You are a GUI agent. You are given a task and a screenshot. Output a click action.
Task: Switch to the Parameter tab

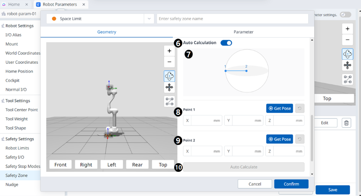[243, 32]
